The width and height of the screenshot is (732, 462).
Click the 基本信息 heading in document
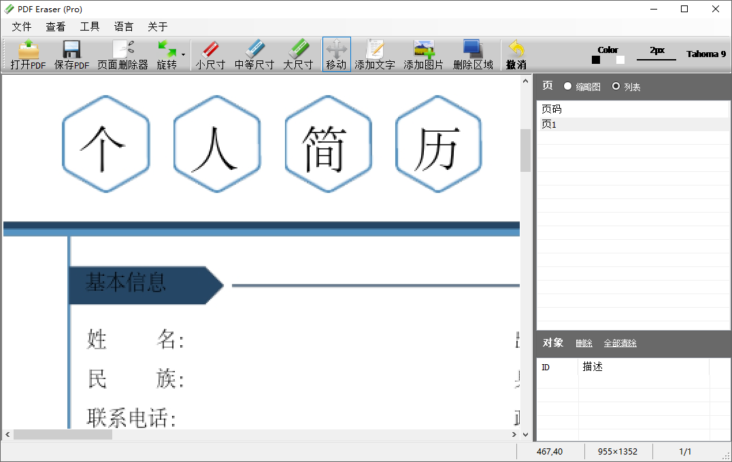pos(126,282)
